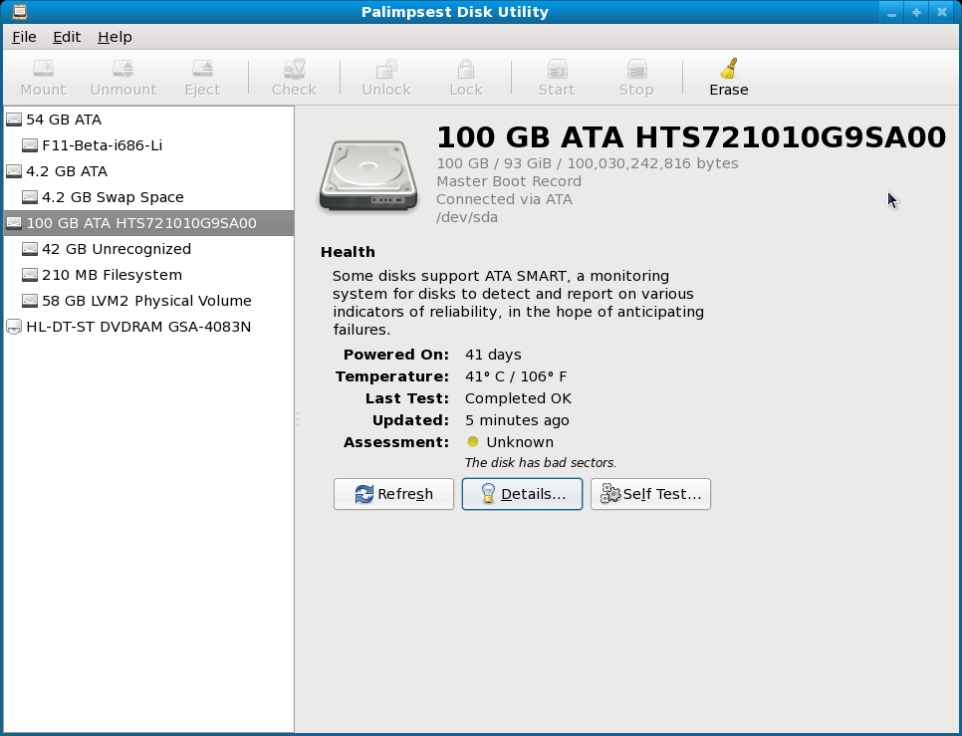The image size is (962, 736).
Task: Click the large hard disk image
Action: tap(368, 176)
